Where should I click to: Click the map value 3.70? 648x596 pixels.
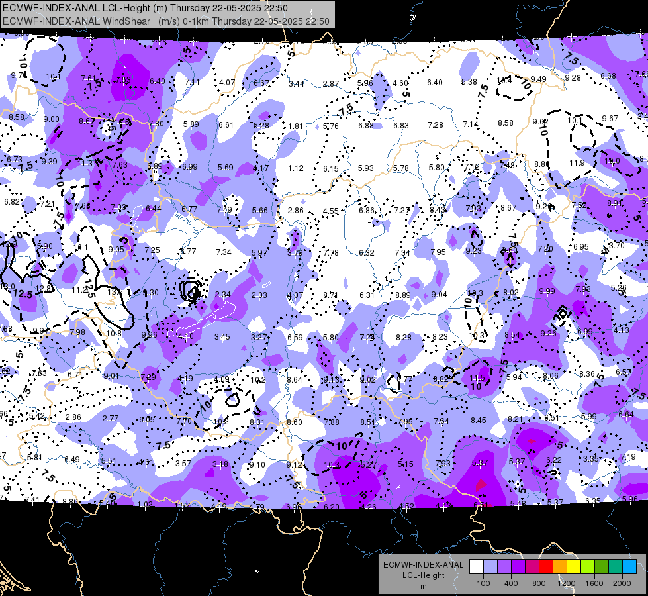pos(617,245)
